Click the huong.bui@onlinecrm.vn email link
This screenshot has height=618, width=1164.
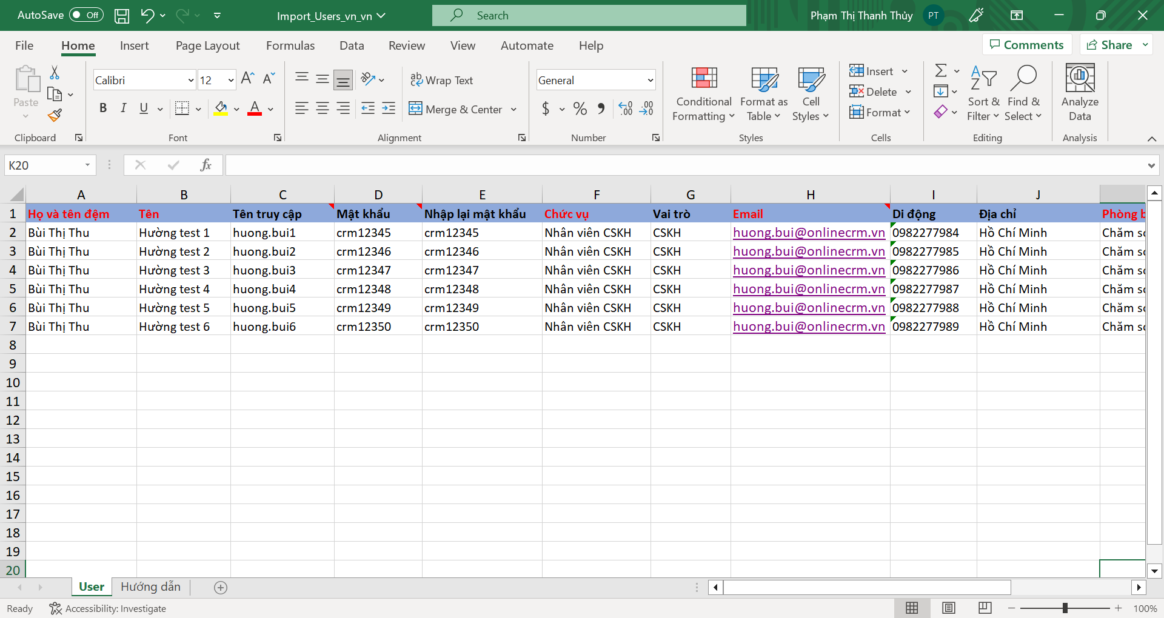tap(809, 233)
